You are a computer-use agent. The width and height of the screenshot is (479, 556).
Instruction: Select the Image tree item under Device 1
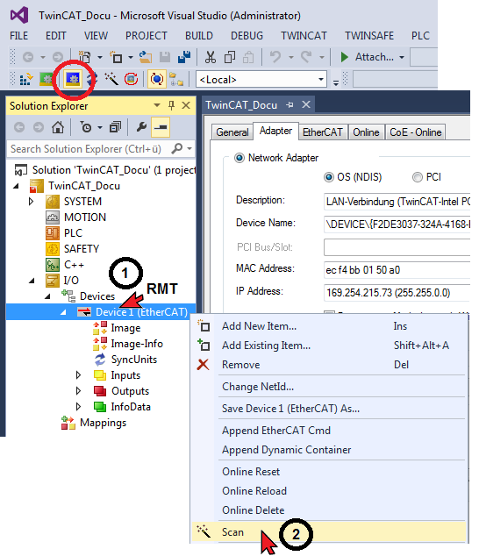(x=125, y=328)
